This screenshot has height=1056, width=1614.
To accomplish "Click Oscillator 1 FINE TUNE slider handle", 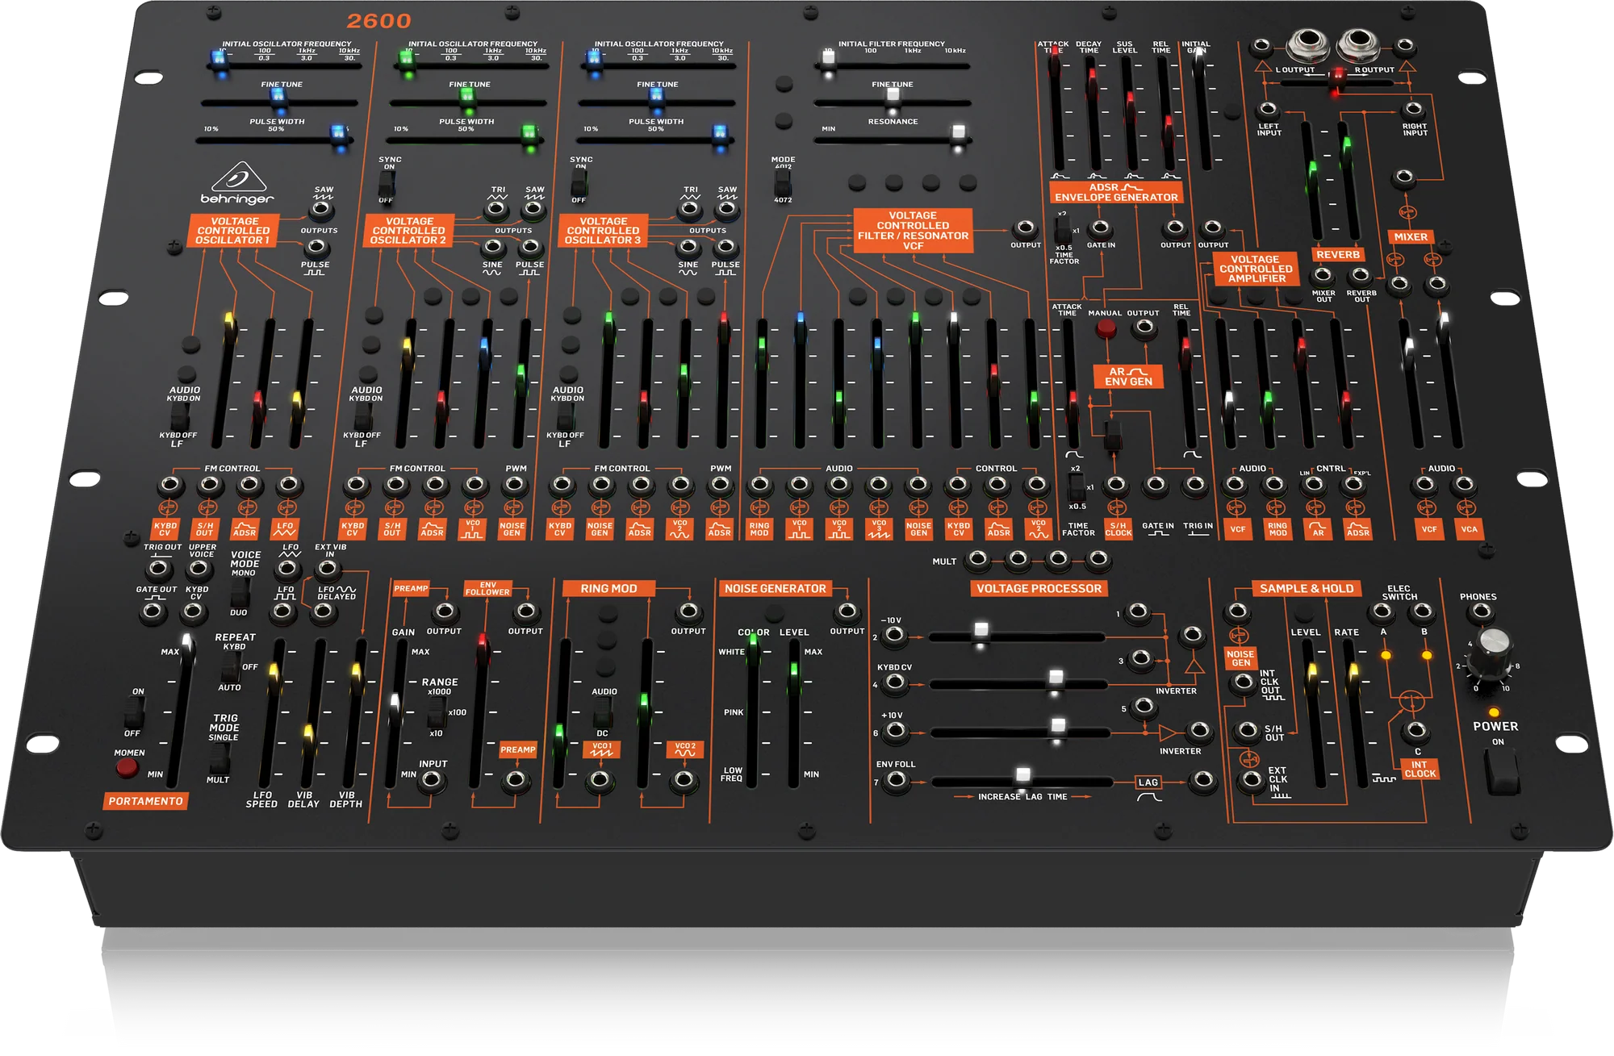I will tap(278, 96).
